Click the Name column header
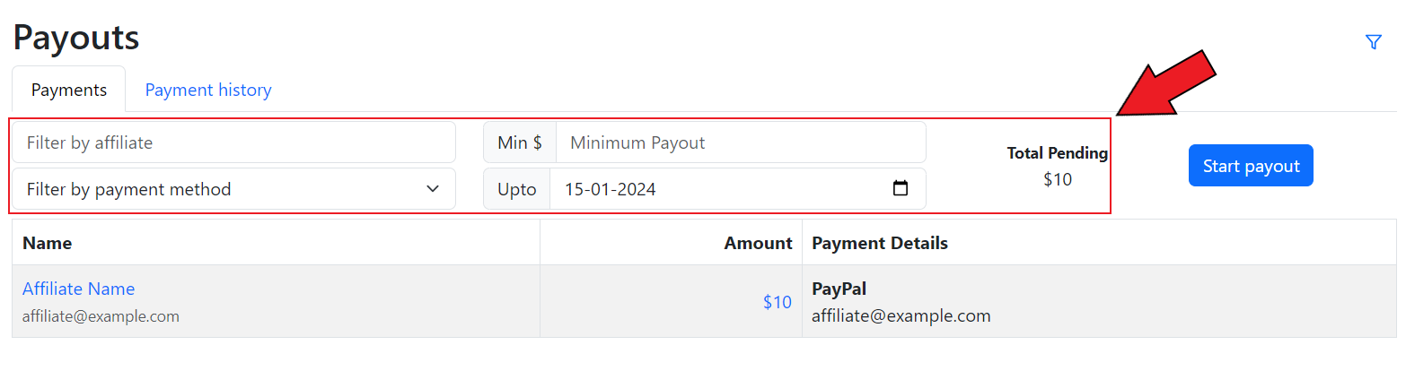The height and width of the screenshot is (371, 1406). [x=48, y=243]
